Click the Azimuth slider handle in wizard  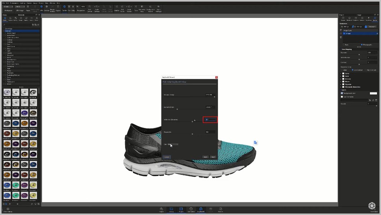[x=177, y=109]
